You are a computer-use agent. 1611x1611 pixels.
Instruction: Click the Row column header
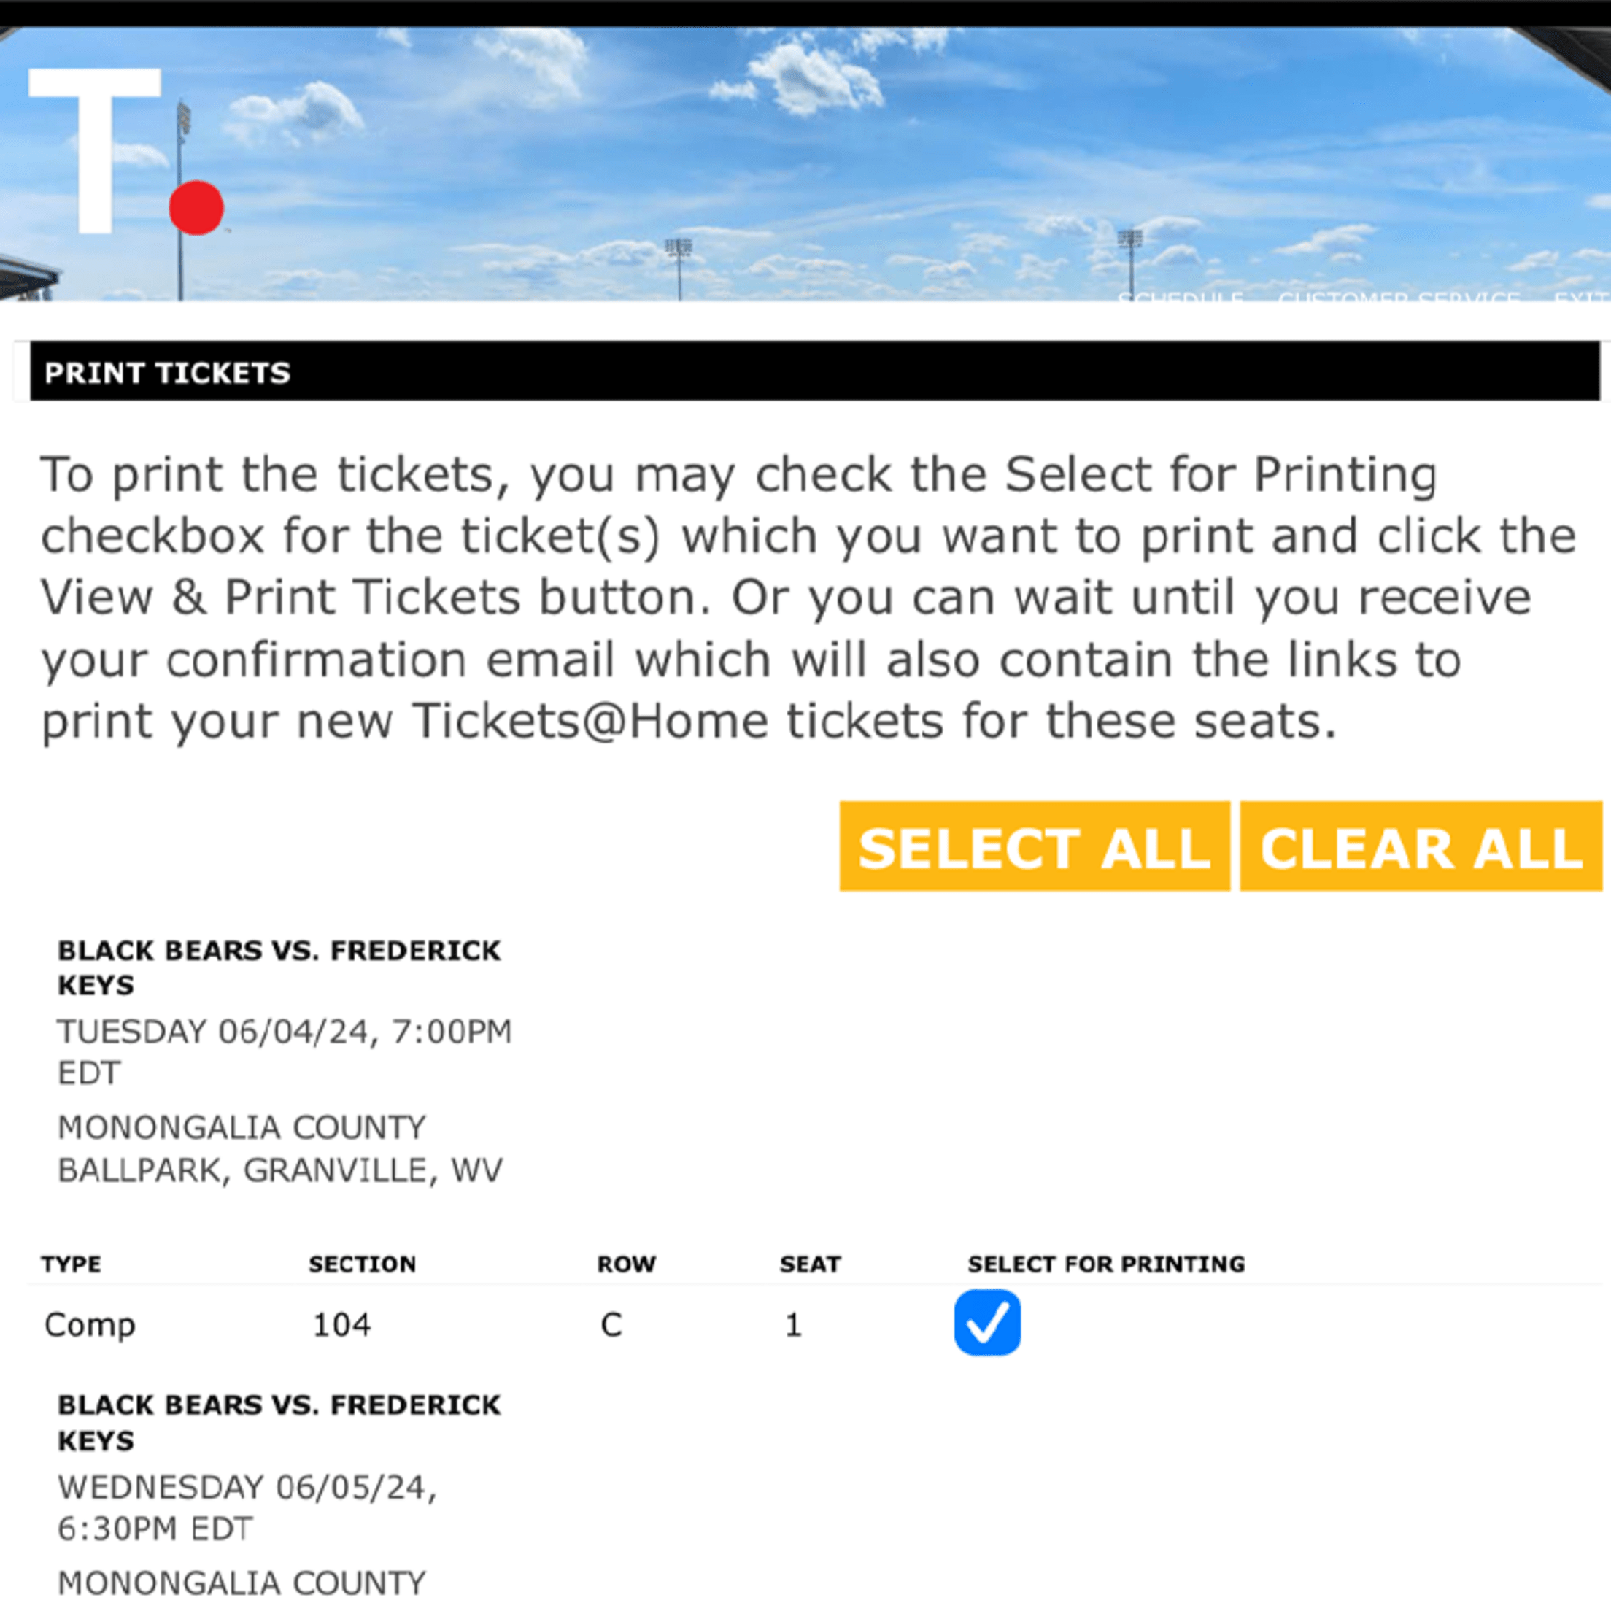pyautogui.click(x=626, y=1264)
